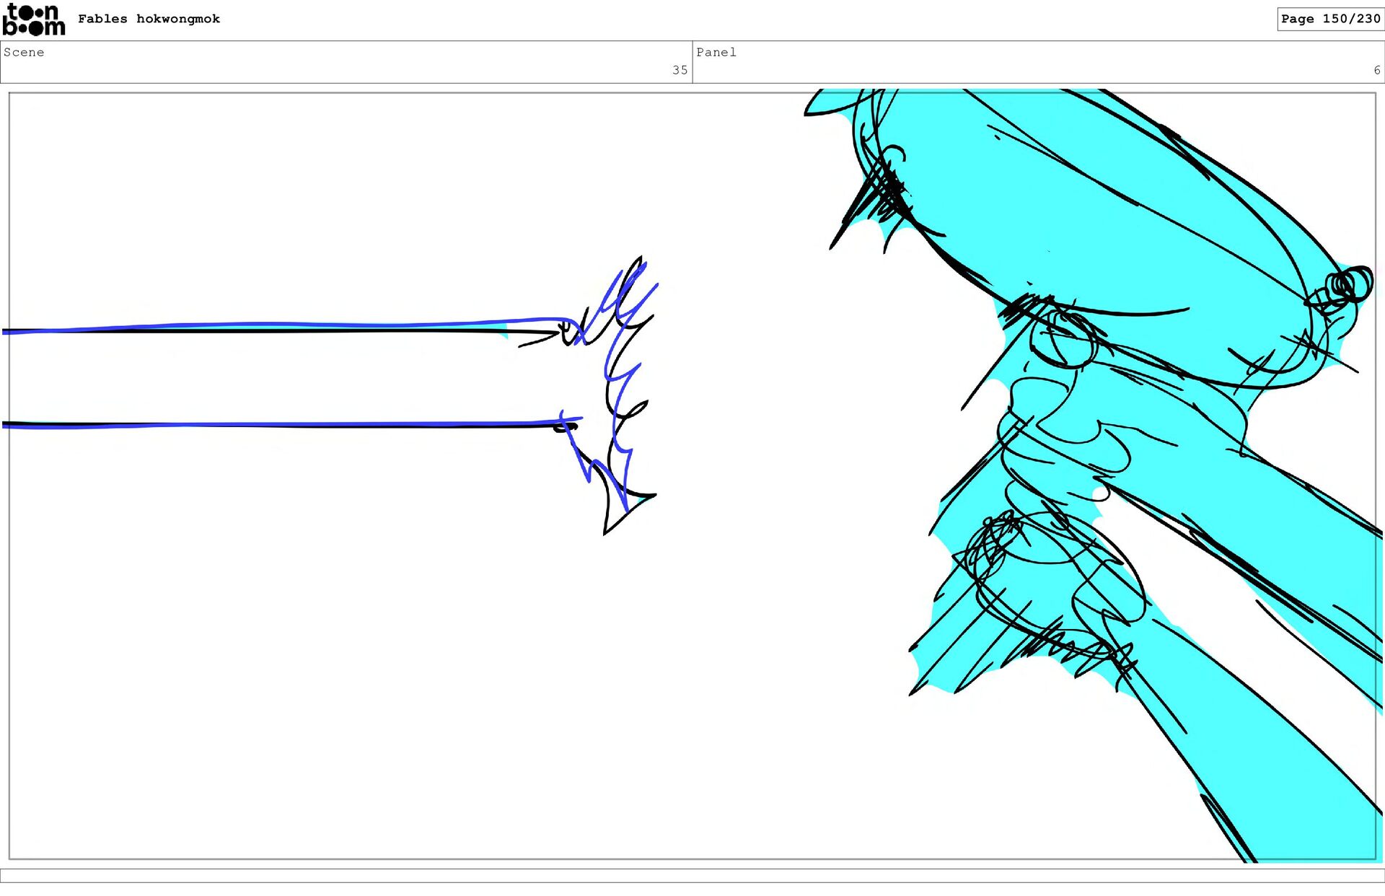Click the empty caption bar below the panel

point(692,875)
